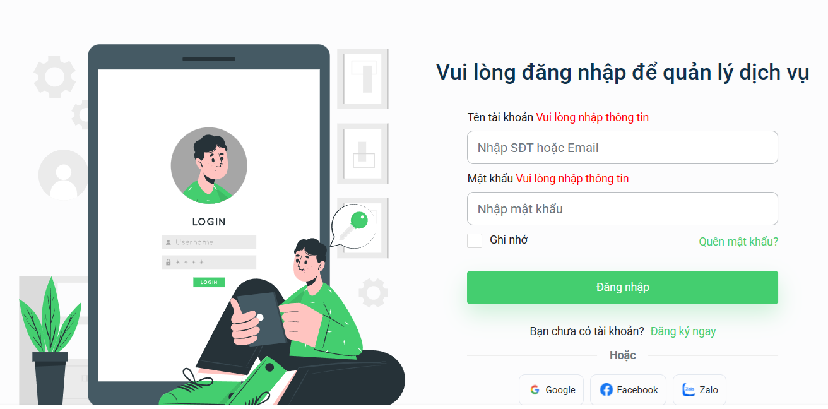Viewport: 828px width, 409px height.
Task: Click the Zalo logo icon
Action: pyautogui.click(x=689, y=390)
